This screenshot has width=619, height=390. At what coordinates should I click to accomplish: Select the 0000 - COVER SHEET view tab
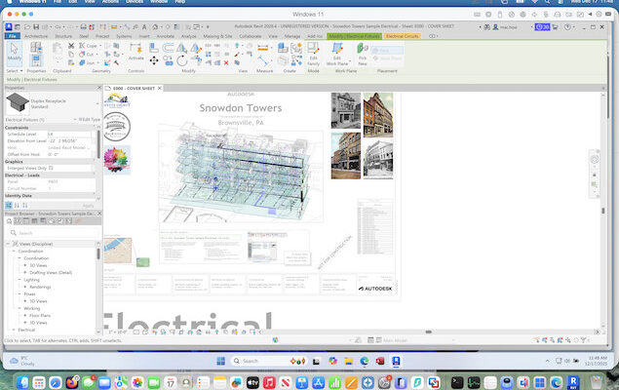click(134, 88)
